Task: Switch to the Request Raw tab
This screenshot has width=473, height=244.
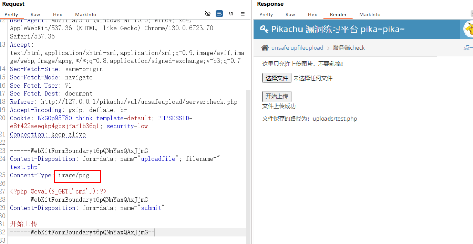Action: pyautogui.click(x=35, y=14)
